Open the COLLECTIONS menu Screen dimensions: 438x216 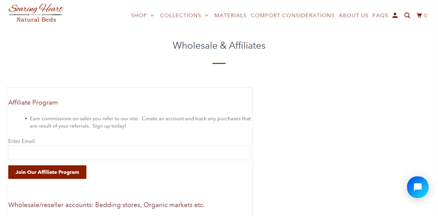pos(181,16)
